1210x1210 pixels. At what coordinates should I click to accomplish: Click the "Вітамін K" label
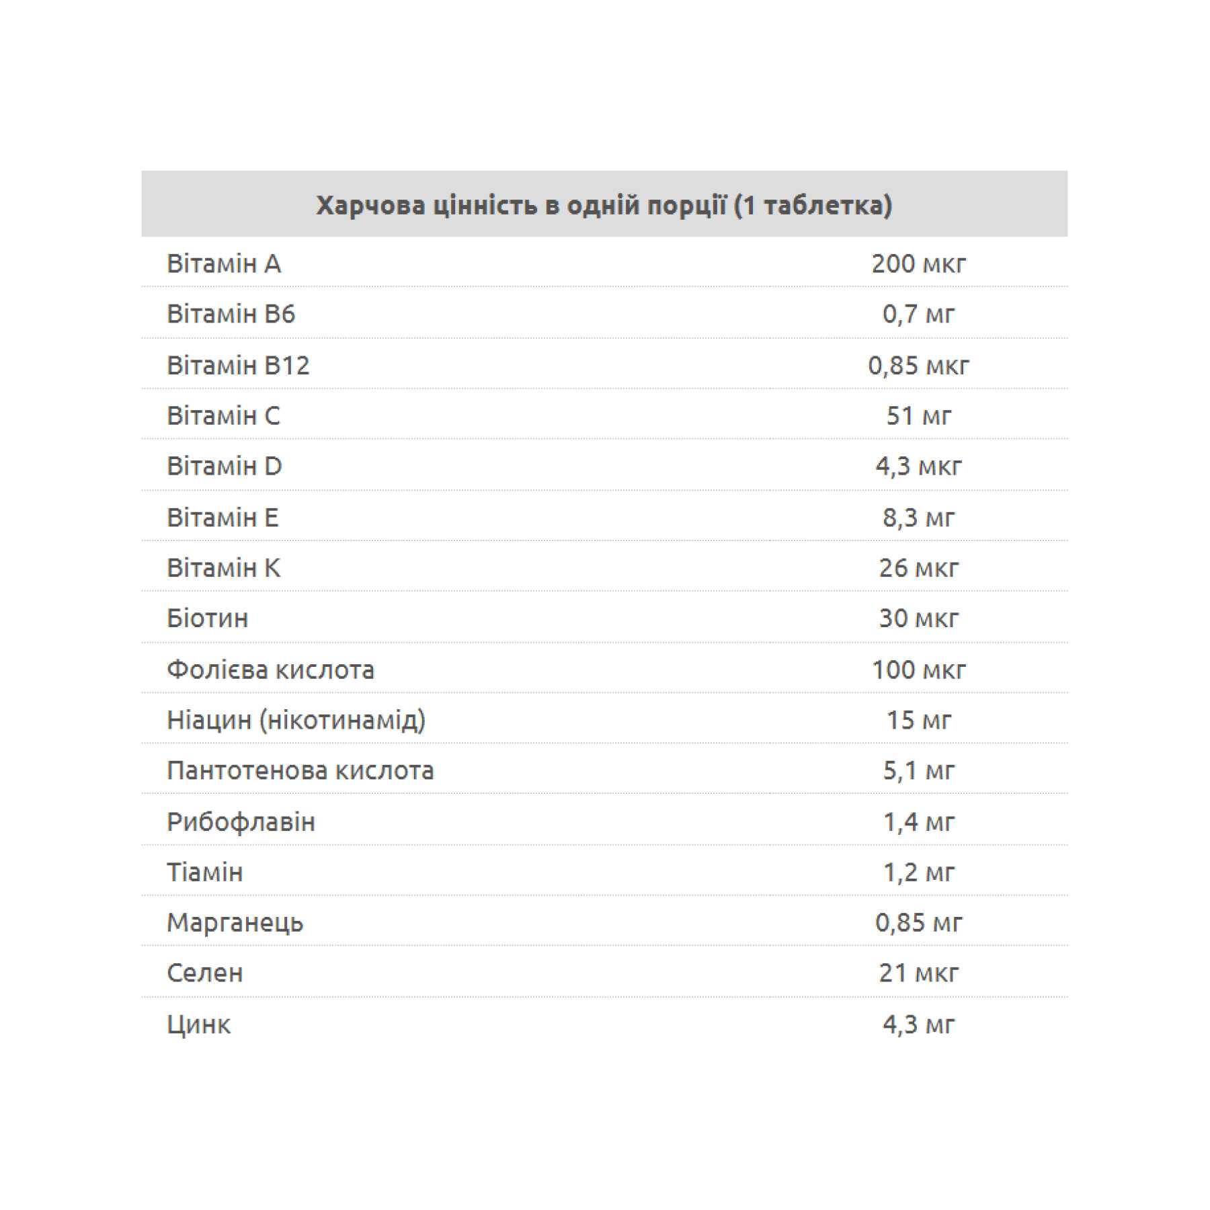click(223, 568)
